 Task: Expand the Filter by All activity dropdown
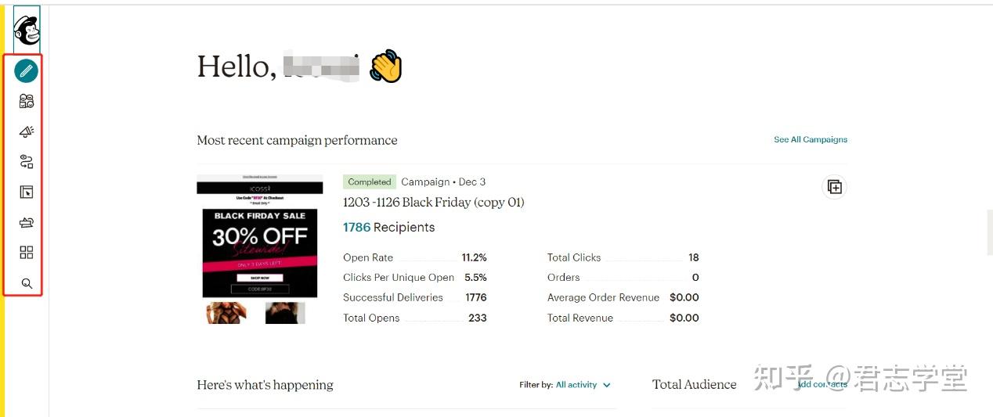pos(576,385)
